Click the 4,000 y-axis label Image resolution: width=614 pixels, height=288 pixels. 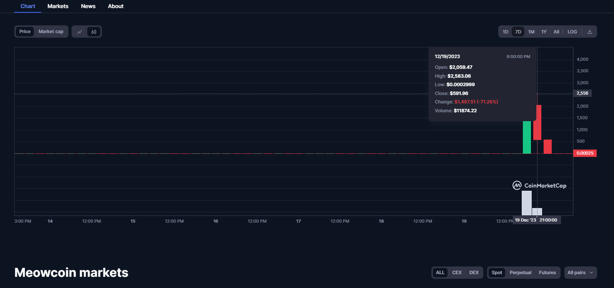point(582,59)
